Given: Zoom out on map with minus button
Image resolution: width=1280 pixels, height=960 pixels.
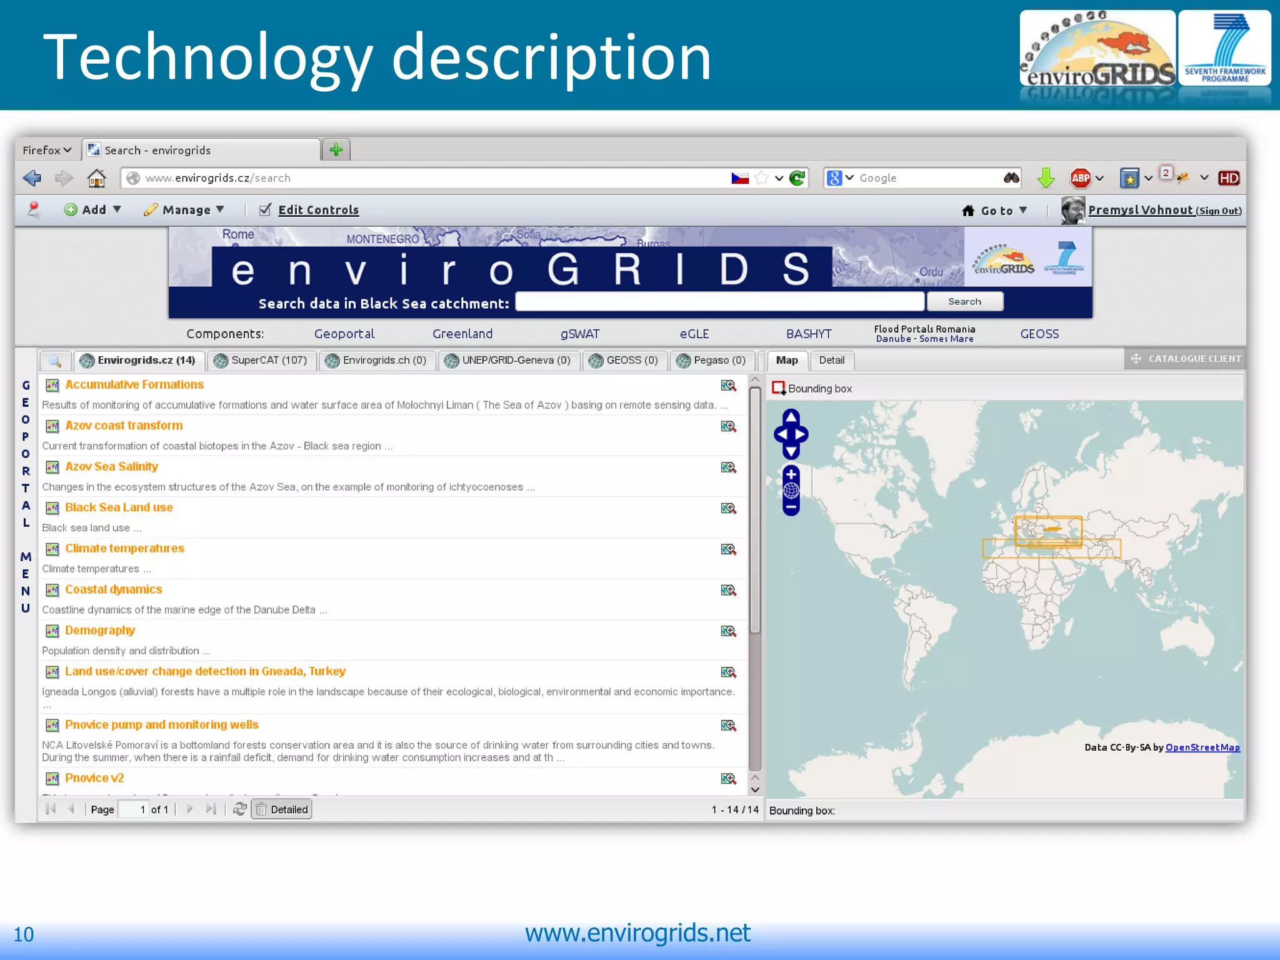Looking at the screenshot, I should [791, 507].
